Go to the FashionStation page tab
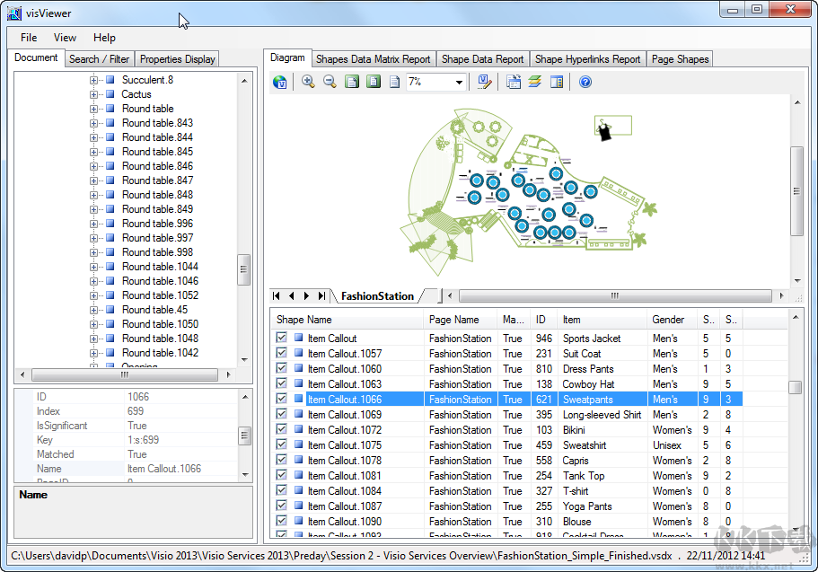 pos(375,295)
